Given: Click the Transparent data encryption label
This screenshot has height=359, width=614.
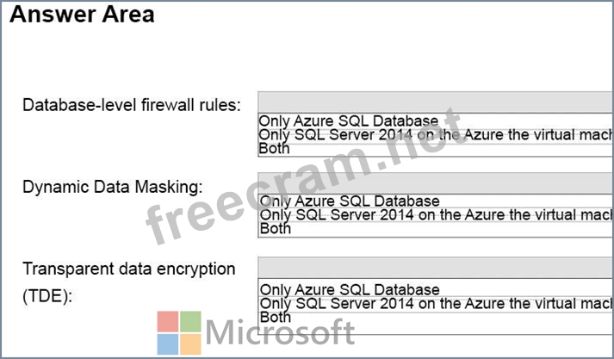Looking at the screenshot, I should [129, 269].
